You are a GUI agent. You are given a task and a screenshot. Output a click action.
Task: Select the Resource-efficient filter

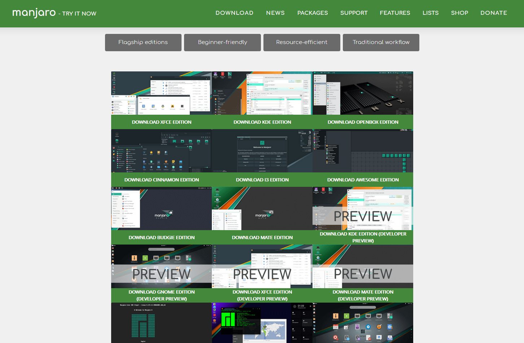pyautogui.click(x=302, y=42)
